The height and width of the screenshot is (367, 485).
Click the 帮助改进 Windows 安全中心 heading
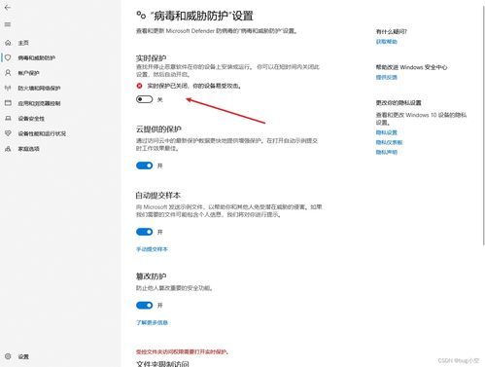(411, 67)
